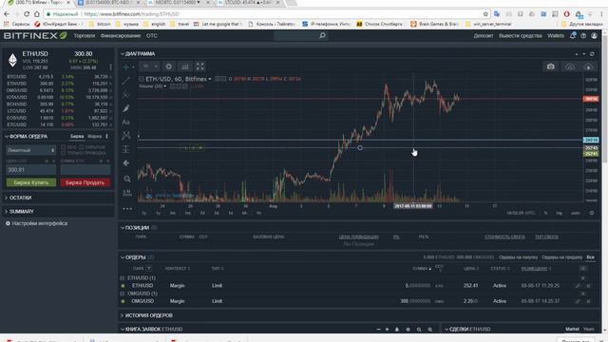Click the green Биржа Купить button

click(31, 182)
